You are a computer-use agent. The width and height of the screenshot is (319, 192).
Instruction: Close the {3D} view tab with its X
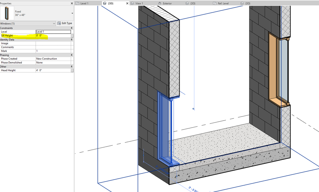127,3
